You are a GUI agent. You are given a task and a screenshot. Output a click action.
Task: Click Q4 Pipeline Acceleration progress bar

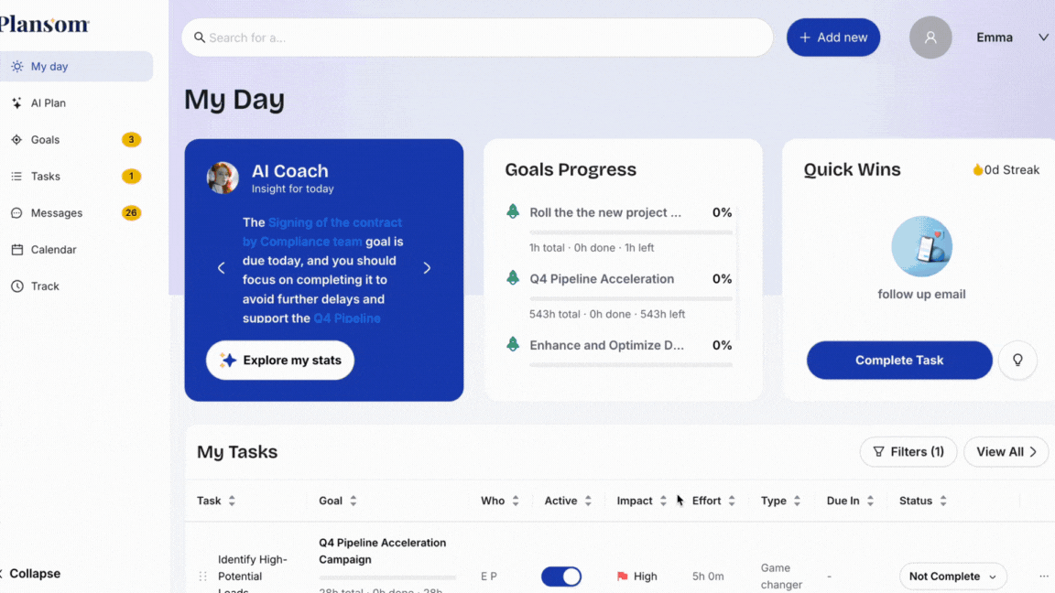[630, 298]
